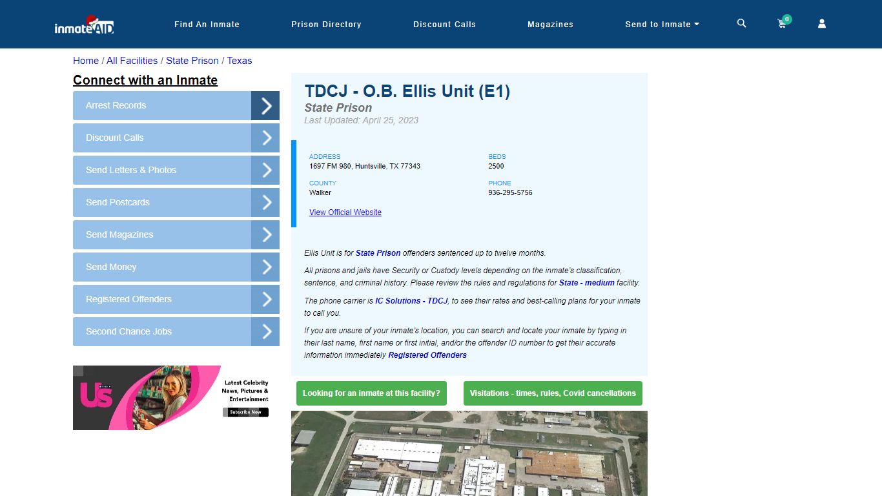
Task: Go to State Prison breadcrumb
Action: pos(192,61)
